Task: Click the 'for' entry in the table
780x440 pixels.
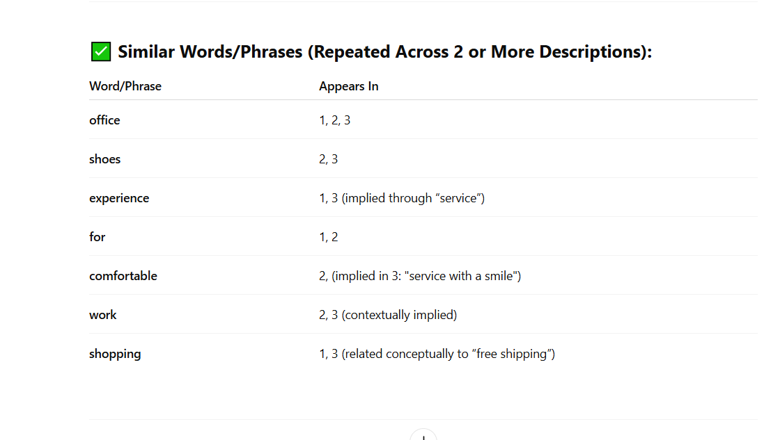Action: point(97,237)
